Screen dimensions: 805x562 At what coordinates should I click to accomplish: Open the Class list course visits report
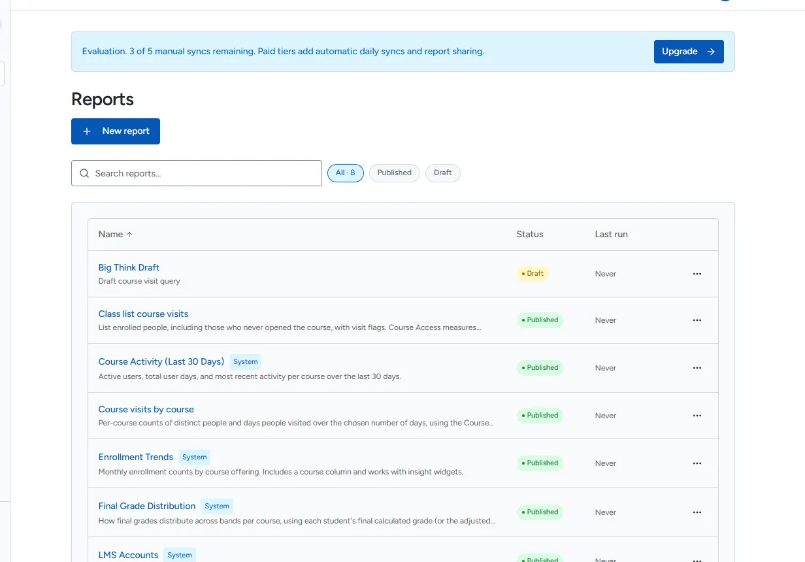pos(143,314)
